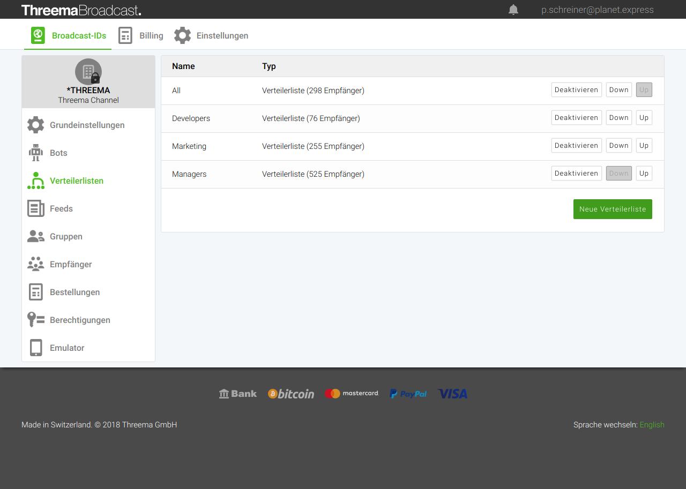Click the notification bell icon
Viewport: 686px width, 489px height.
[513, 10]
